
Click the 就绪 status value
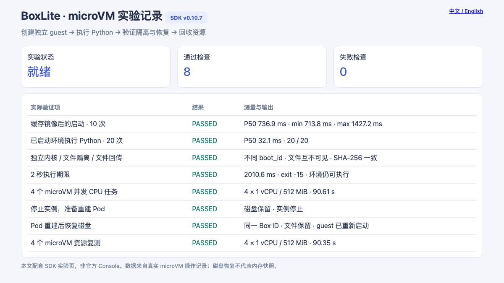[39, 72]
